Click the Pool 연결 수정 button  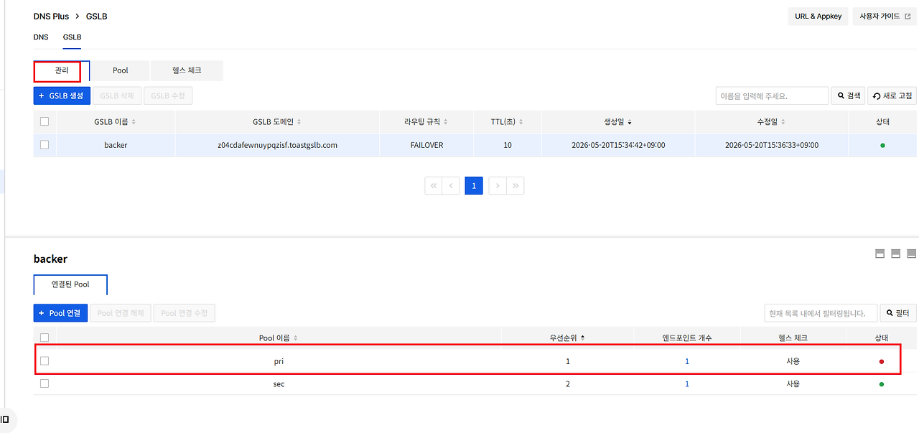click(185, 313)
